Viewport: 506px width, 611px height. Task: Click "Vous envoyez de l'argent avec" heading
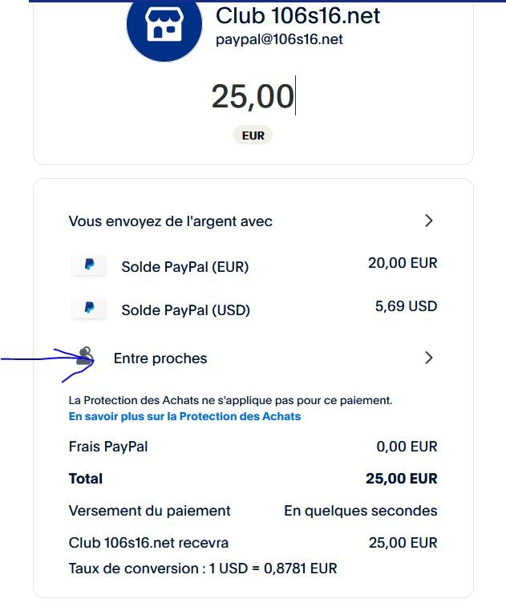point(171,221)
